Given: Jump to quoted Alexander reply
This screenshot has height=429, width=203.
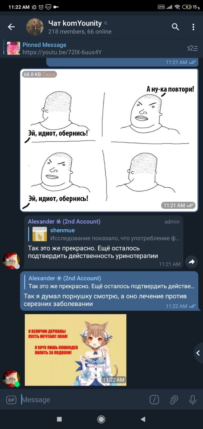Looking at the screenshot, I should point(111,282).
